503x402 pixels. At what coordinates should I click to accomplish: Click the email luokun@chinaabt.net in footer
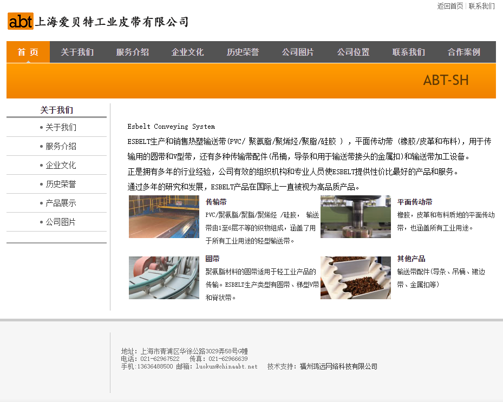[x=226, y=366]
